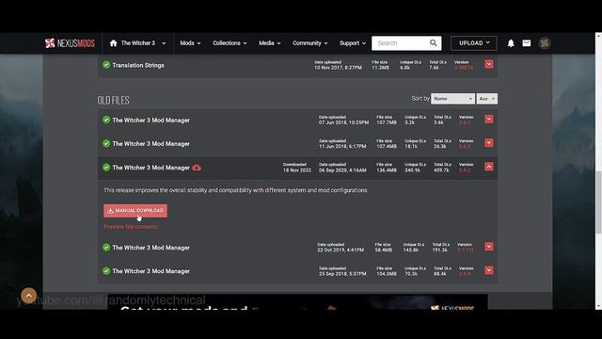Viewport: 602px width, 339px height.
Task: Click the Mod Manager title dated 25 Sep 2018
Action: tap(150, 271)
